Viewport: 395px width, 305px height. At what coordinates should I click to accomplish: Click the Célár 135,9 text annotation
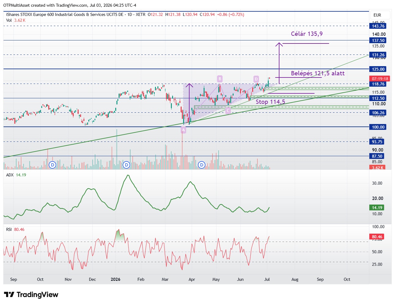(x=307, y=34)
